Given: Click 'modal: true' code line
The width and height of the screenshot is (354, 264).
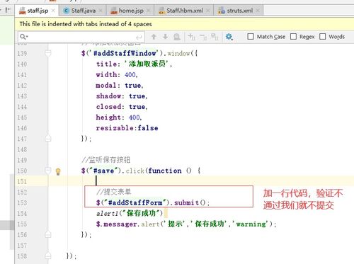Looking at the screenshot, I should (x=120, y=86).
